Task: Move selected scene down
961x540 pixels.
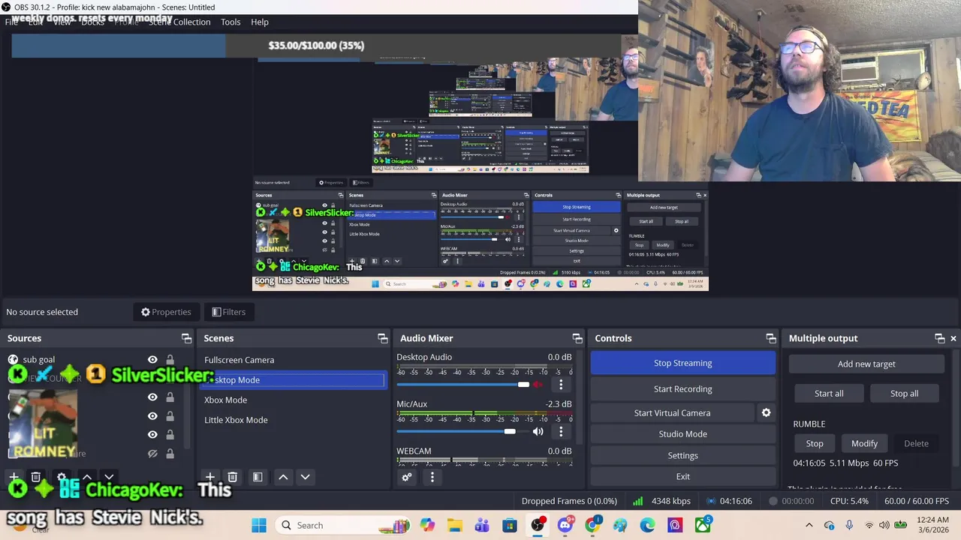Action: pyautogui.click(x=306, y=477)
